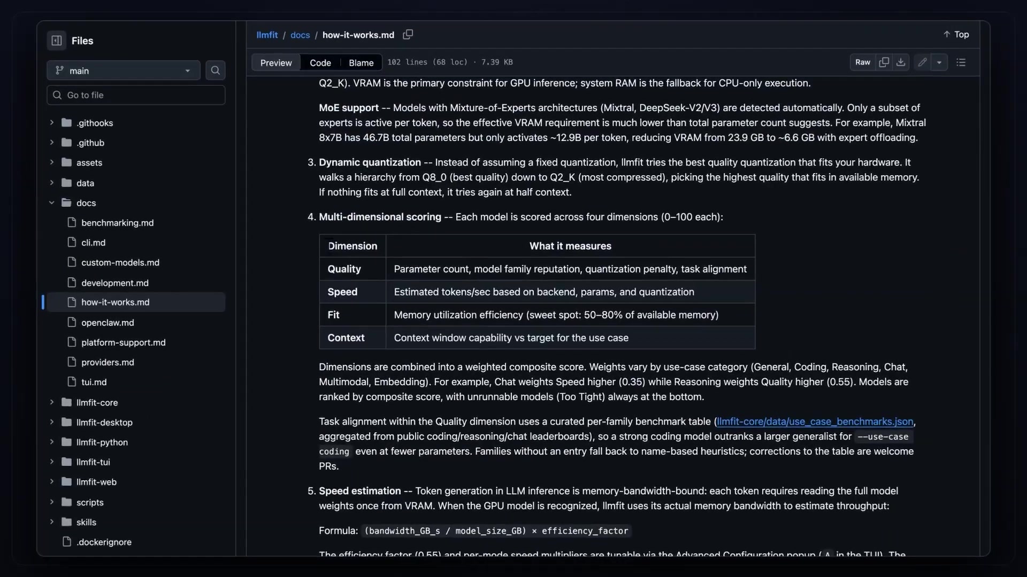Click the Dimension table header
1027x577 pixels.
click(352, 246)
